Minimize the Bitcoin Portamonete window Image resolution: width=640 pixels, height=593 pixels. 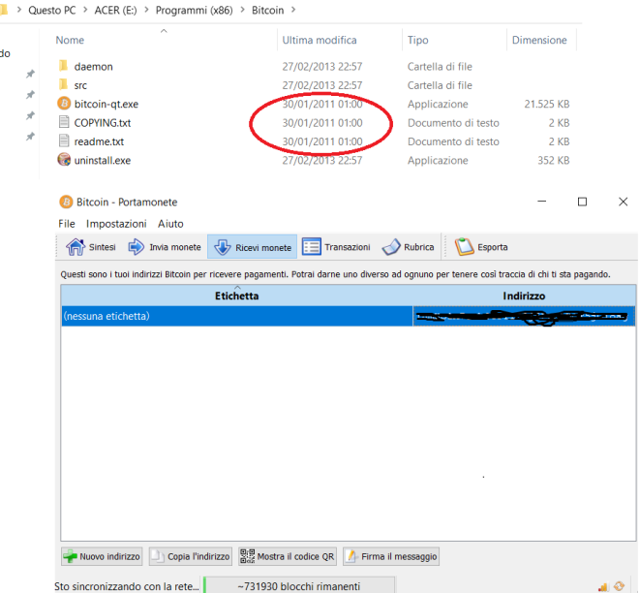pyautogui.click(x=541, y=202)
